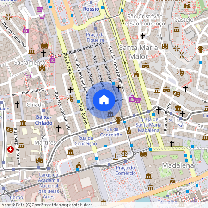
Task: Select the castle icon next to Castelo label
Action: (x=187, y=6)
